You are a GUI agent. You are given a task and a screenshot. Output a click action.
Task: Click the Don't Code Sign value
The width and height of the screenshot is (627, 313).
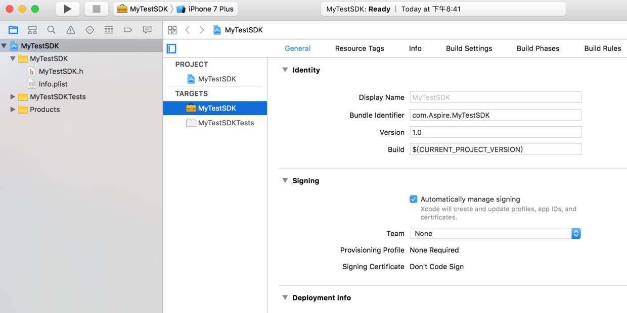pos(436,267)
